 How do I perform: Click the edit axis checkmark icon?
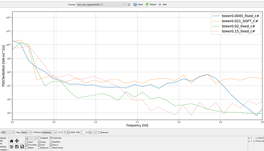tap(22, 147)
